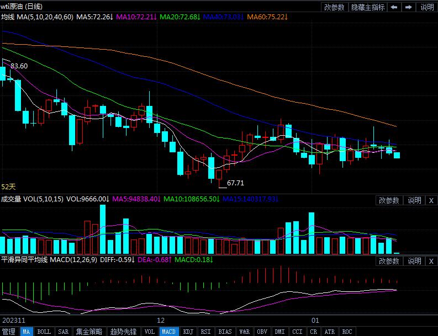Image resolution: width=438 pixels, height=336 pixels.
Task: Select the MACD indicator tab
Action: 168,332
